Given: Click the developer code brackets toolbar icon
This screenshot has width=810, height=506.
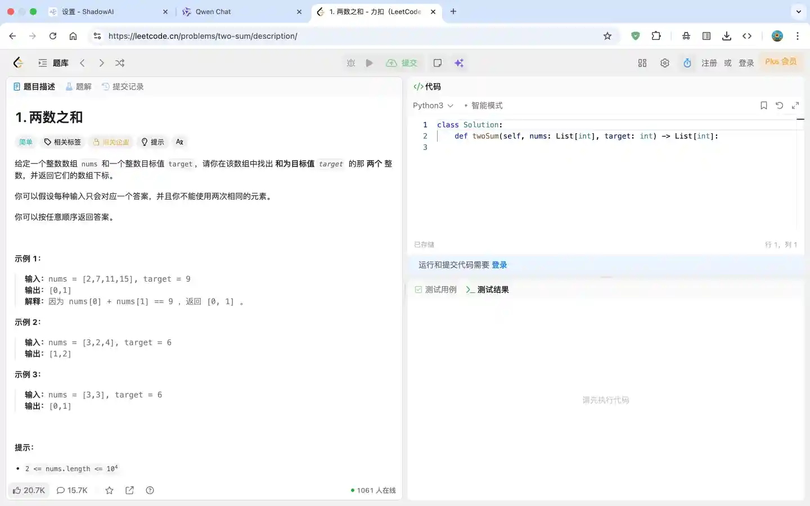Looking at the screenshot, I should (x=747, y=36).
